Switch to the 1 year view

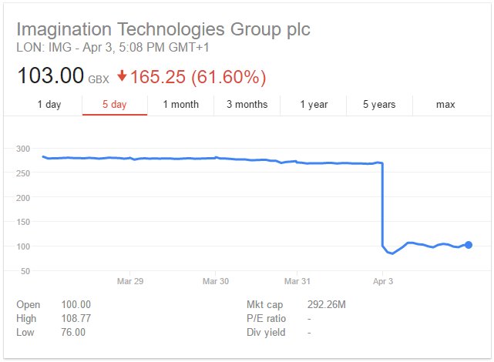314,105
